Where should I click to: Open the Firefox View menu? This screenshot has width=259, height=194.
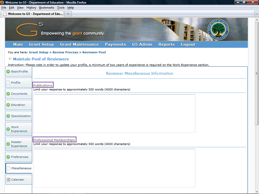pyautogui.click(x=20, y=8)
